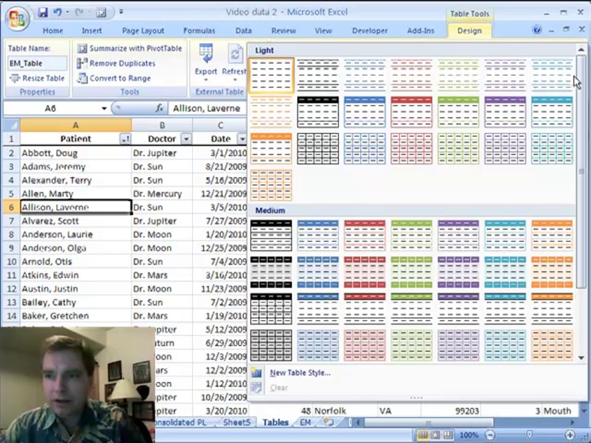Open the Date column filter dropdown

coord(243,139)
